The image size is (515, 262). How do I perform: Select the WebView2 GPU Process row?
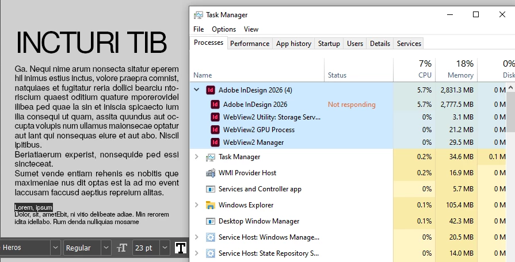[348, 130]
